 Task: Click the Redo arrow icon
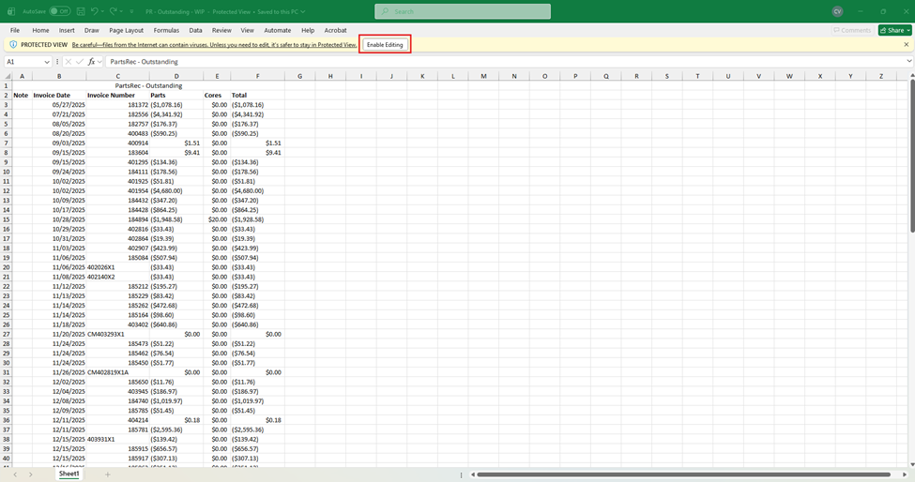114,11
